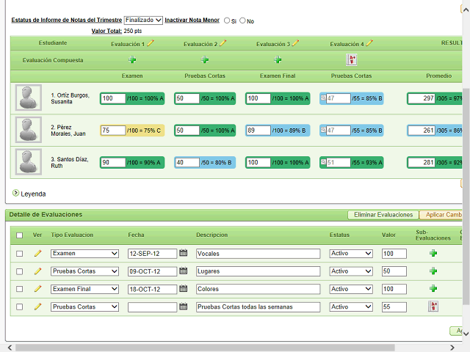Select the Si radio for Inactivar Nota Menor

click(x=227, y=21)
